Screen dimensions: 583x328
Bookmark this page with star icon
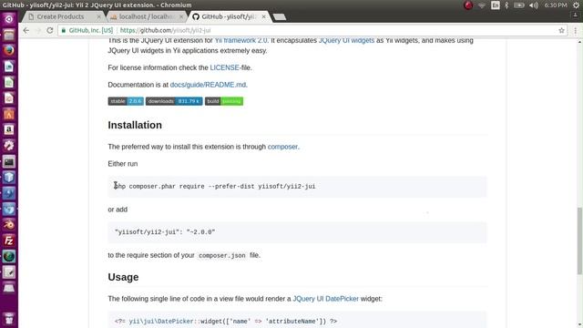561,30
